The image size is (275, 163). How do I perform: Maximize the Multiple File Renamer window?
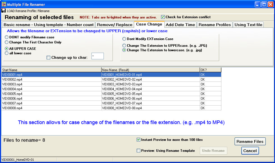[264, 4]
